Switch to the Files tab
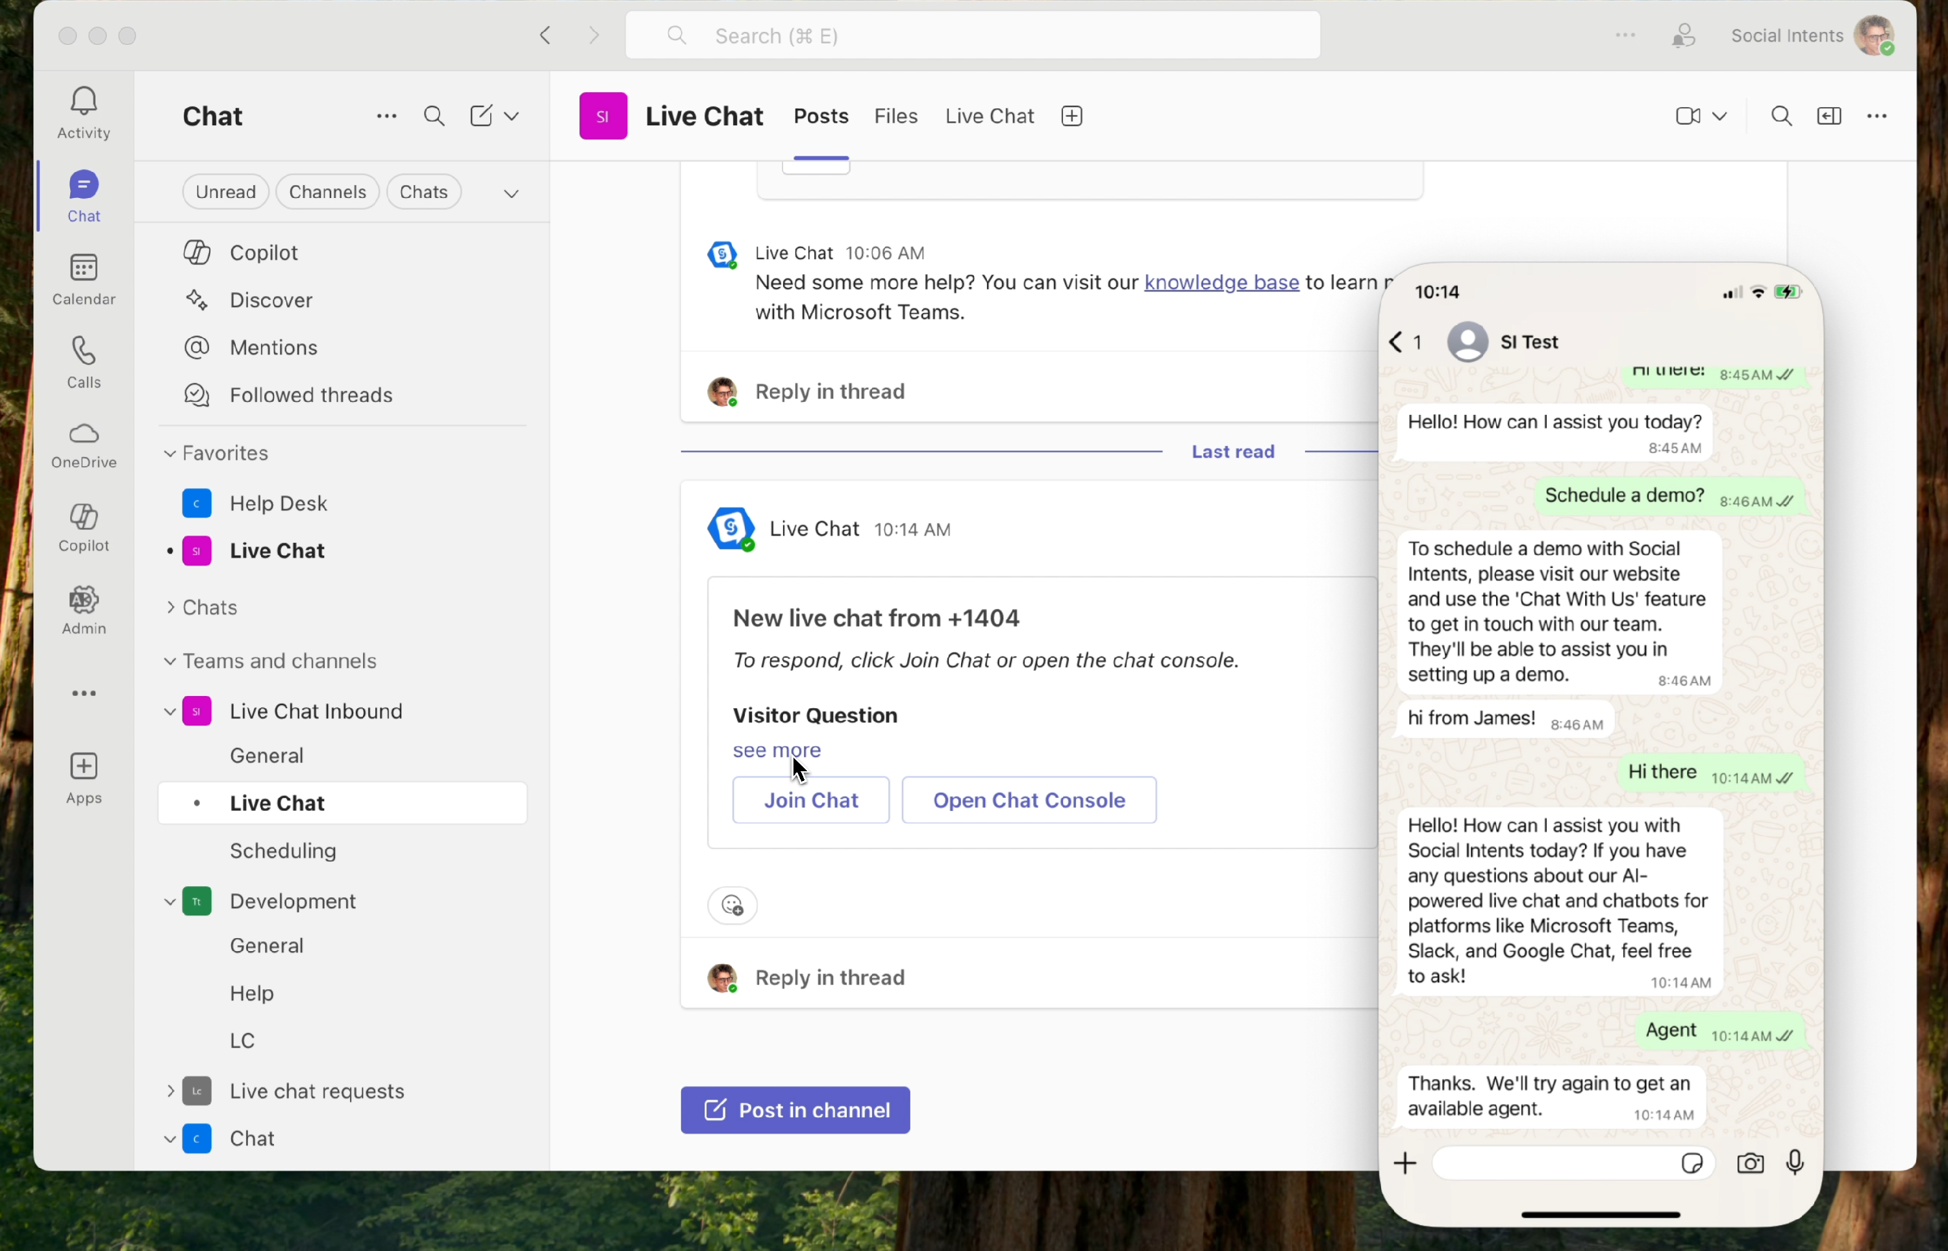The image size is (1948, 1251). 895,116
